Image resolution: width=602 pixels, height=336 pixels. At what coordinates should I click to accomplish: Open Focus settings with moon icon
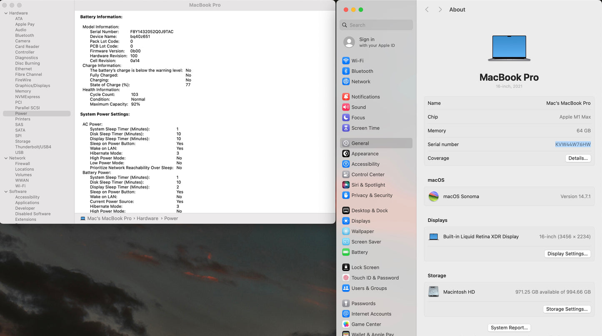pos(346,118)
